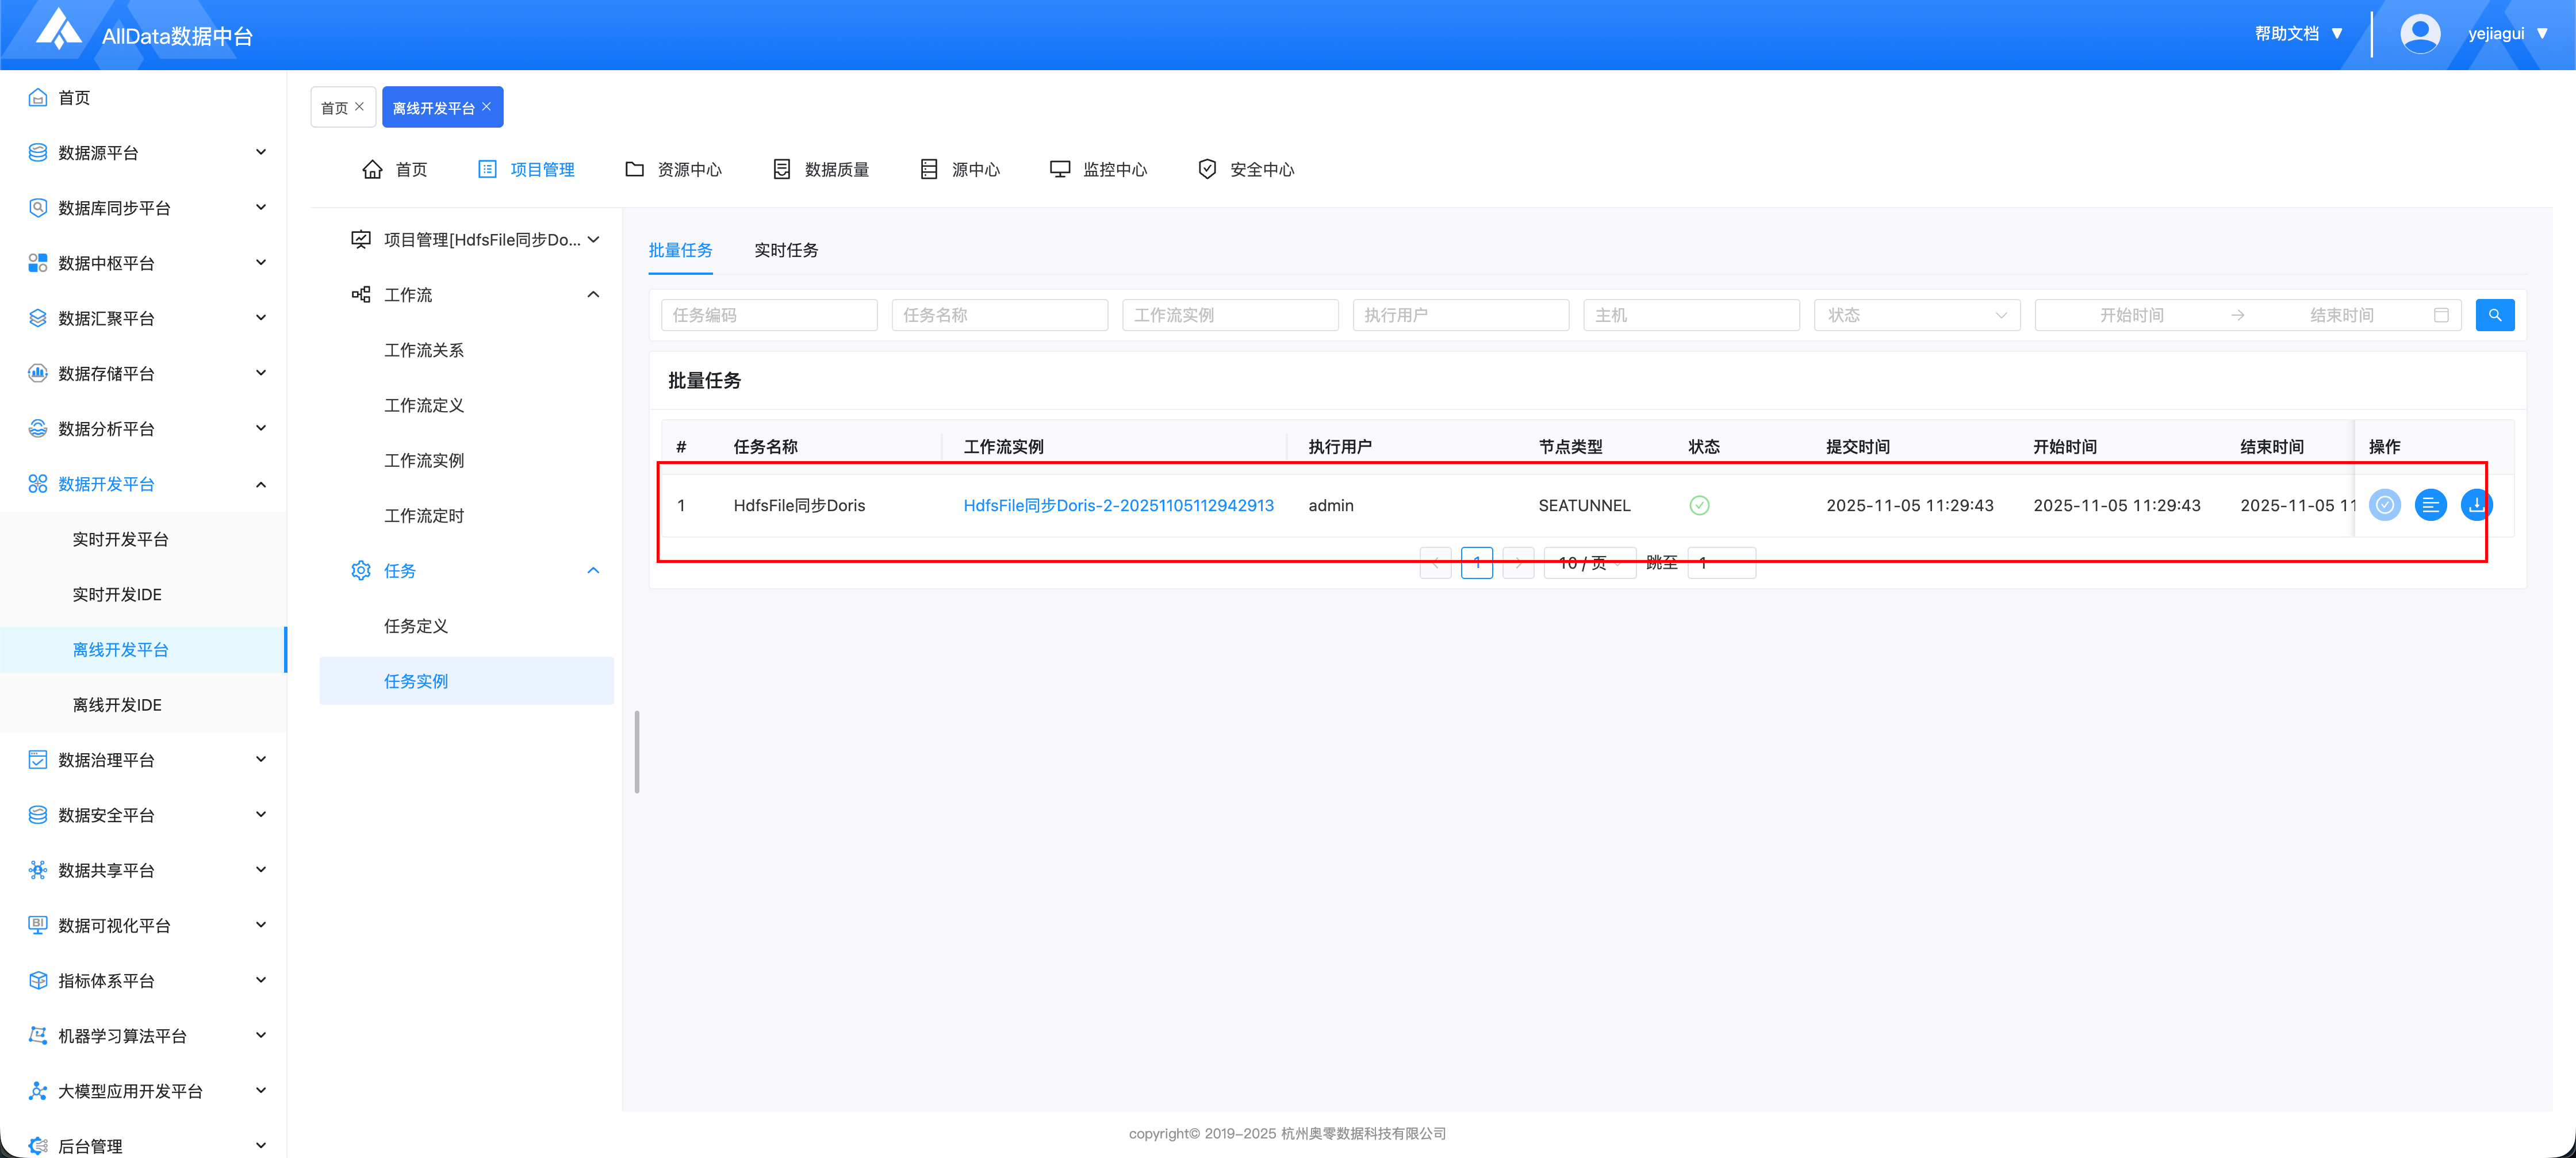This screenshot has height=1158, width=2576.
Task: Click the 开始时间 date range field
Action: pos(2131,315)
